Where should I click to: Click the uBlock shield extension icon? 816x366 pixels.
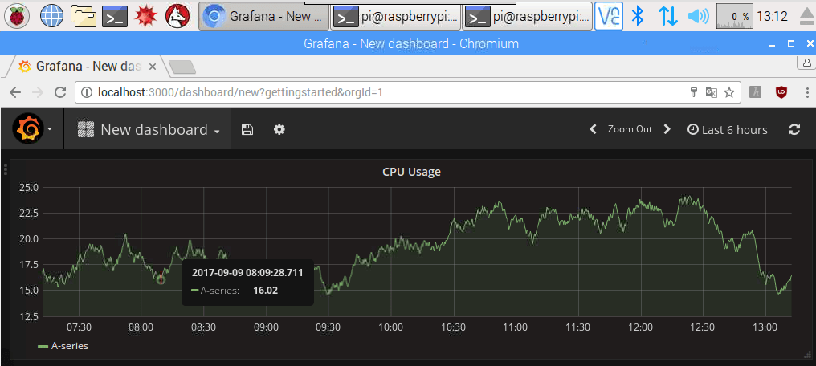[x=780, y=92]
